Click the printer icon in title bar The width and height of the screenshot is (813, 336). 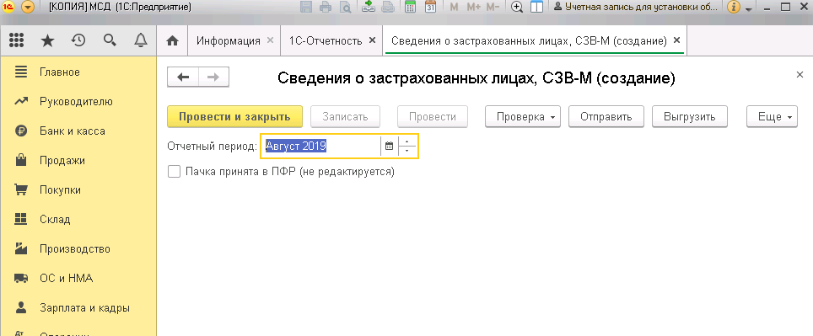(325, 8)
